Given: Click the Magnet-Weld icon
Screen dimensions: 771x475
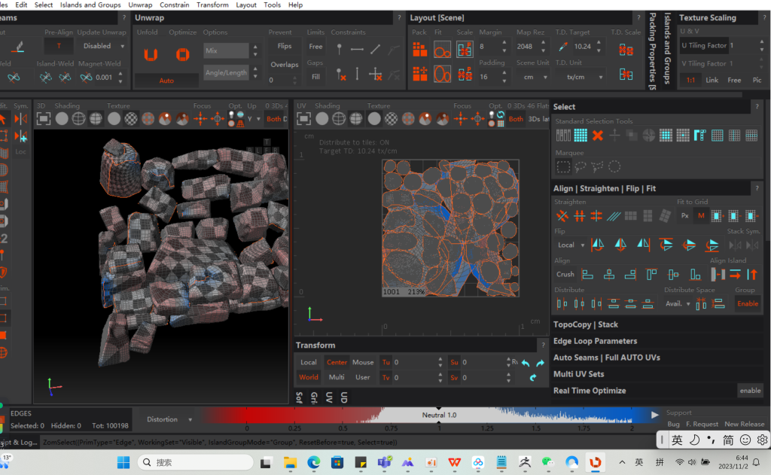Looking at the screenshot, I should point(86,77).
